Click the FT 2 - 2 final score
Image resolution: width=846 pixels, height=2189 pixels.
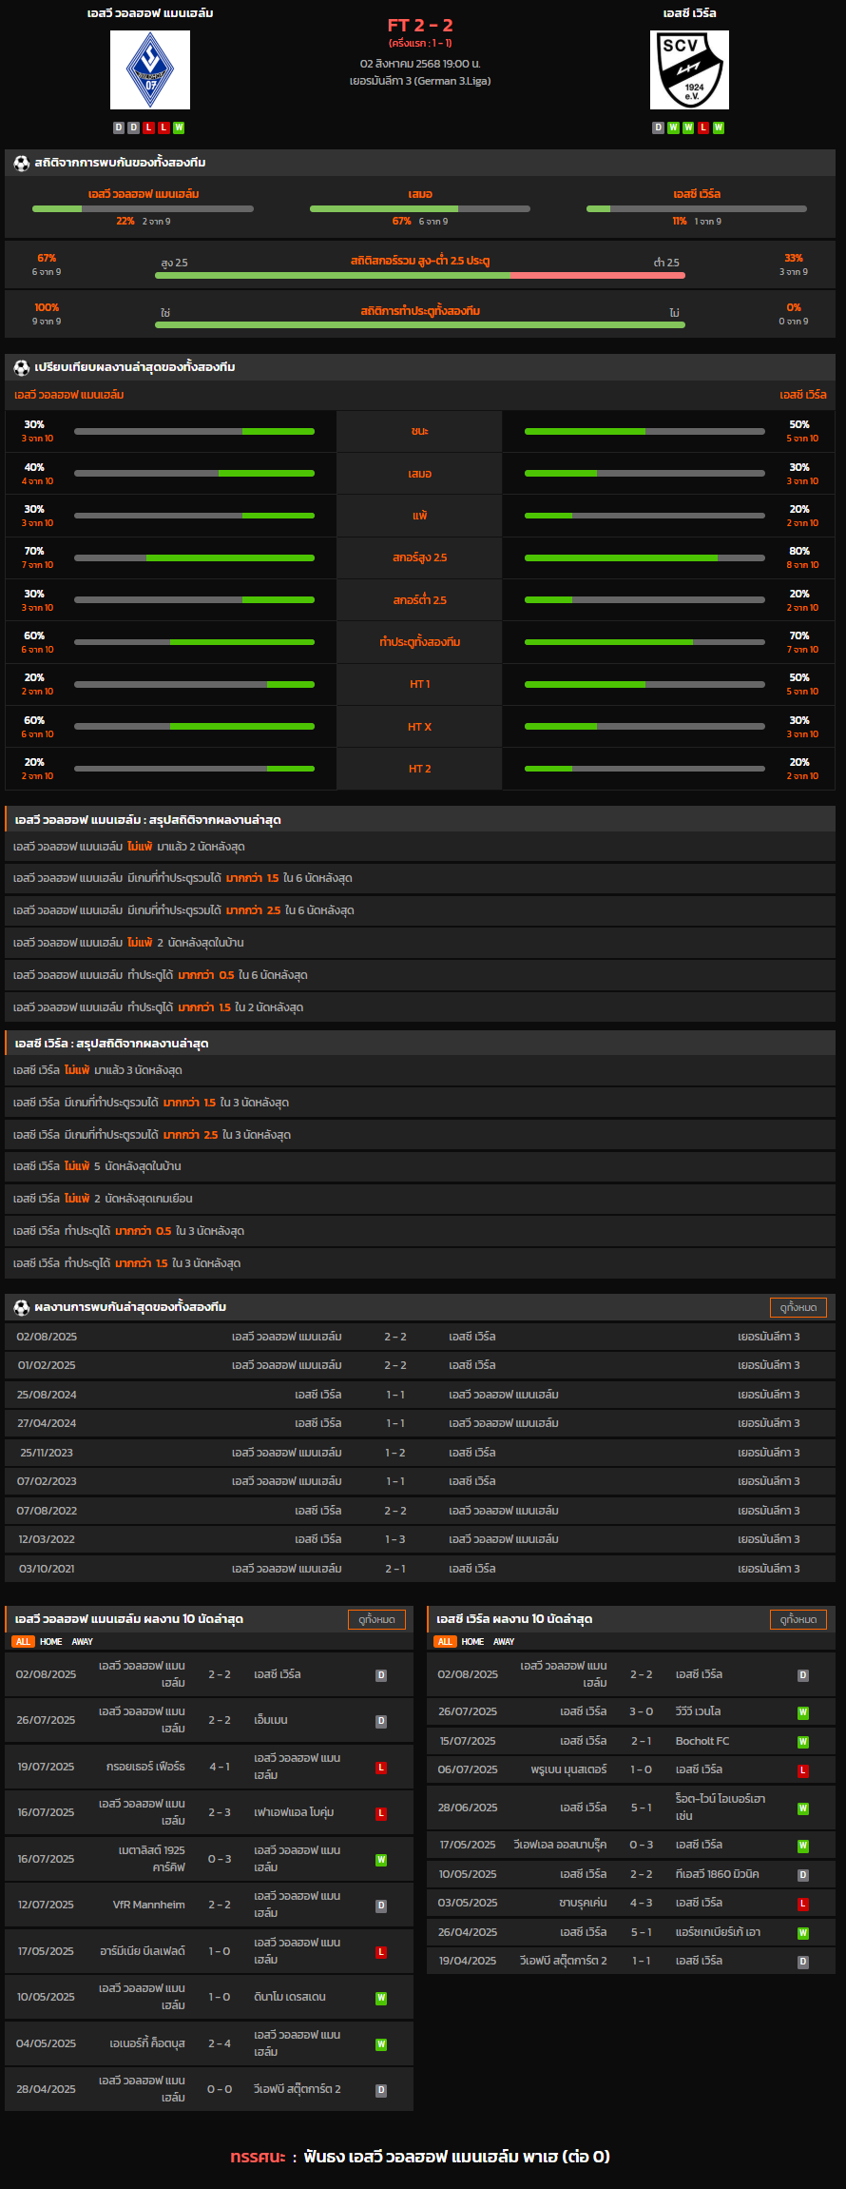pyautogui.click(x=420, y=26)
